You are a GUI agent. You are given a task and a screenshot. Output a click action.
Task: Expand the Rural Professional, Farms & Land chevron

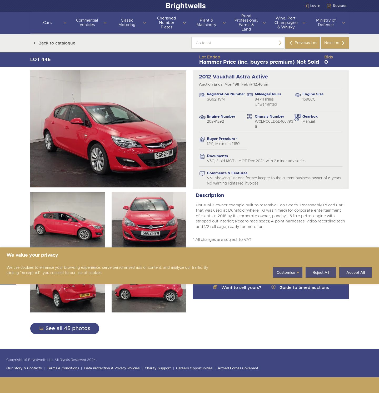(264, 23)
